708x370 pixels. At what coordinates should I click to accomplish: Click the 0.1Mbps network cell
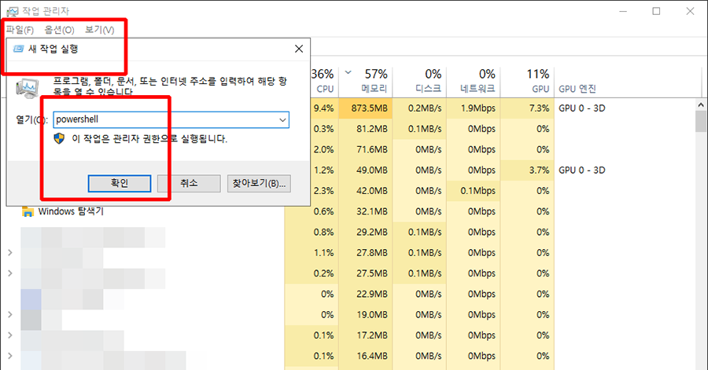(474, 191)
